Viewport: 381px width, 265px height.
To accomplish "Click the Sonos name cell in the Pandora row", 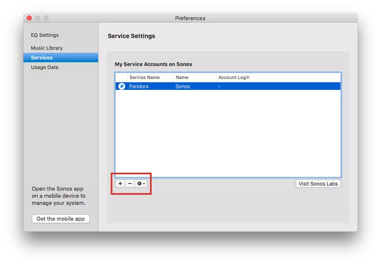I will (183, 86).
